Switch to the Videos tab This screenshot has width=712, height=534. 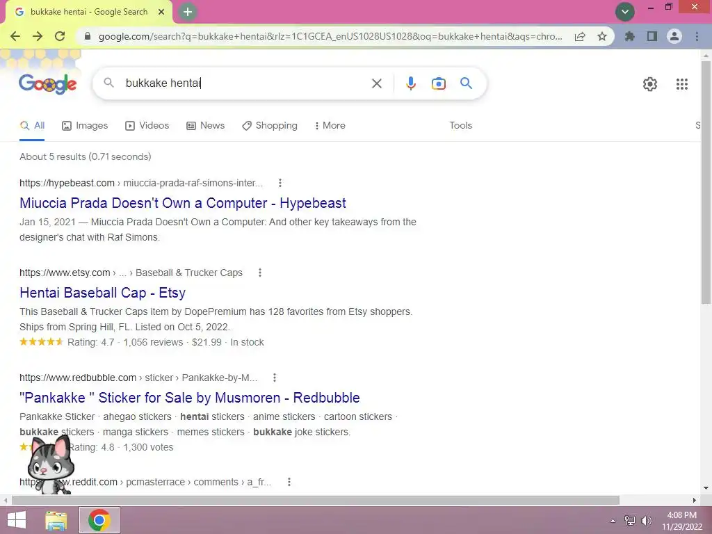click(x=147, y=125)
